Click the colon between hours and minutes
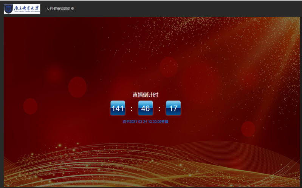302x188 pixels. [132, 109]
